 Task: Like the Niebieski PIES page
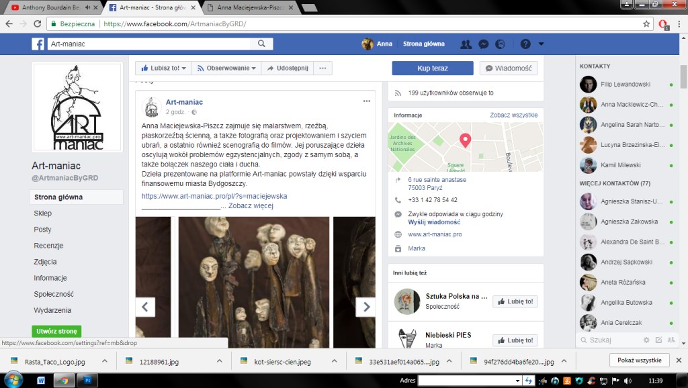pyautogui.click(x=515, y=340)
